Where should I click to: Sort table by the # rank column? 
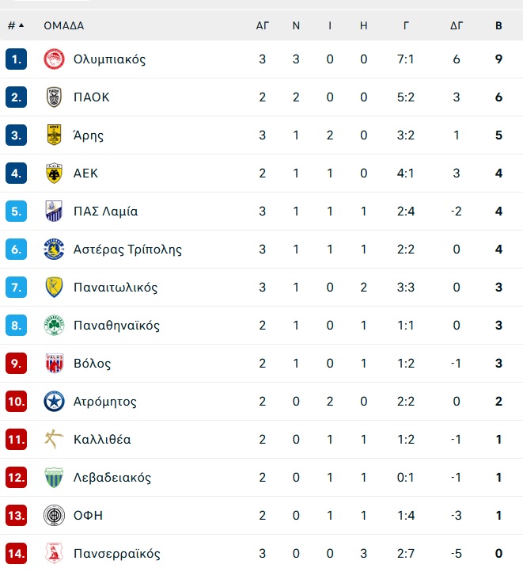pos(16,25)
